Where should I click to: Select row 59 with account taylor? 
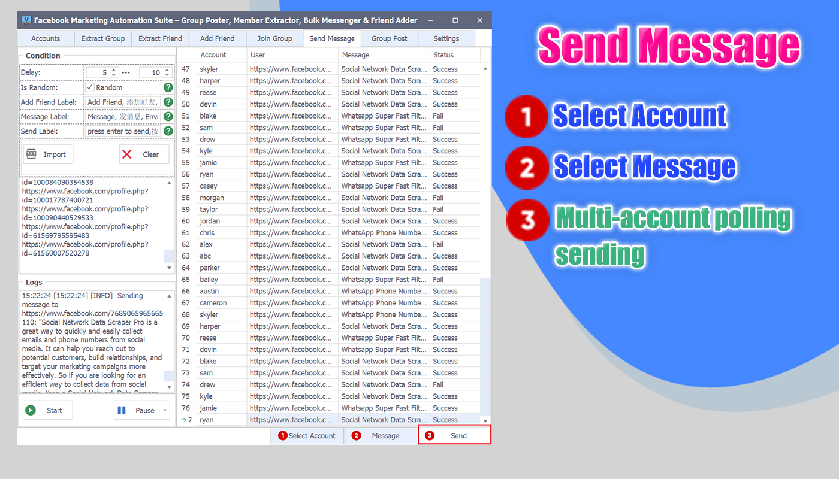pyautogui.click(x=329, y=210)
